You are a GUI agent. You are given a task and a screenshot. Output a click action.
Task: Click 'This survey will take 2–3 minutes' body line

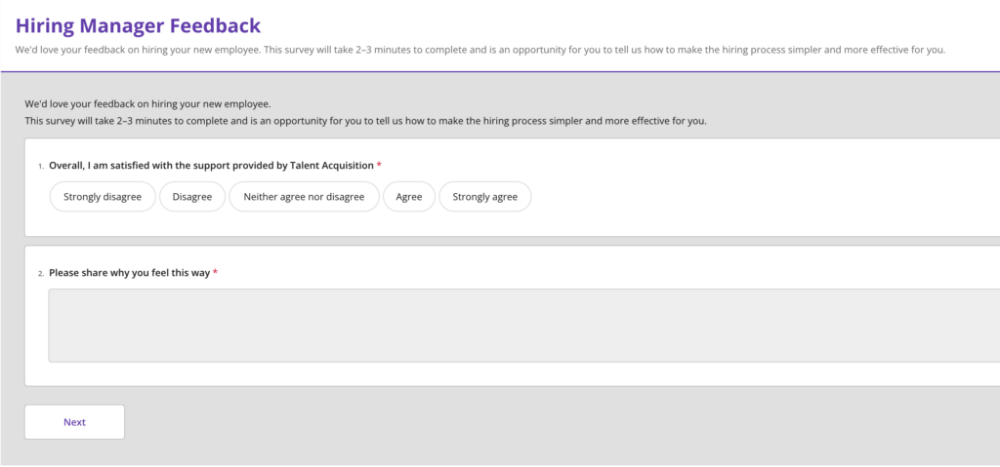pos(365,121)
